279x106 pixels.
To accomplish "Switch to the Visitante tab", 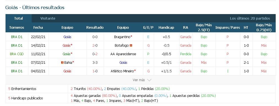I will click(48, 18).
